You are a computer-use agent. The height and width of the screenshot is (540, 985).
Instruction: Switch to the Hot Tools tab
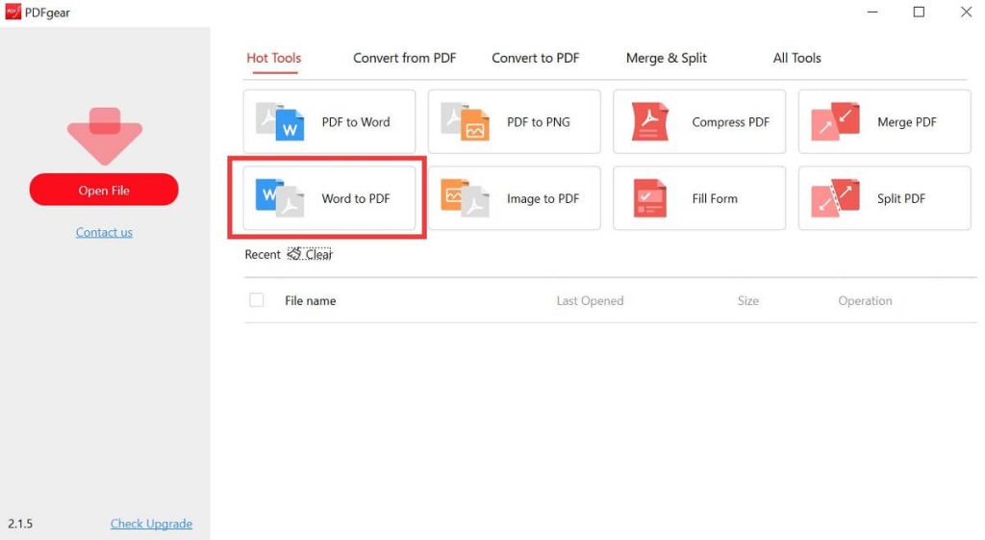[274, 58]
